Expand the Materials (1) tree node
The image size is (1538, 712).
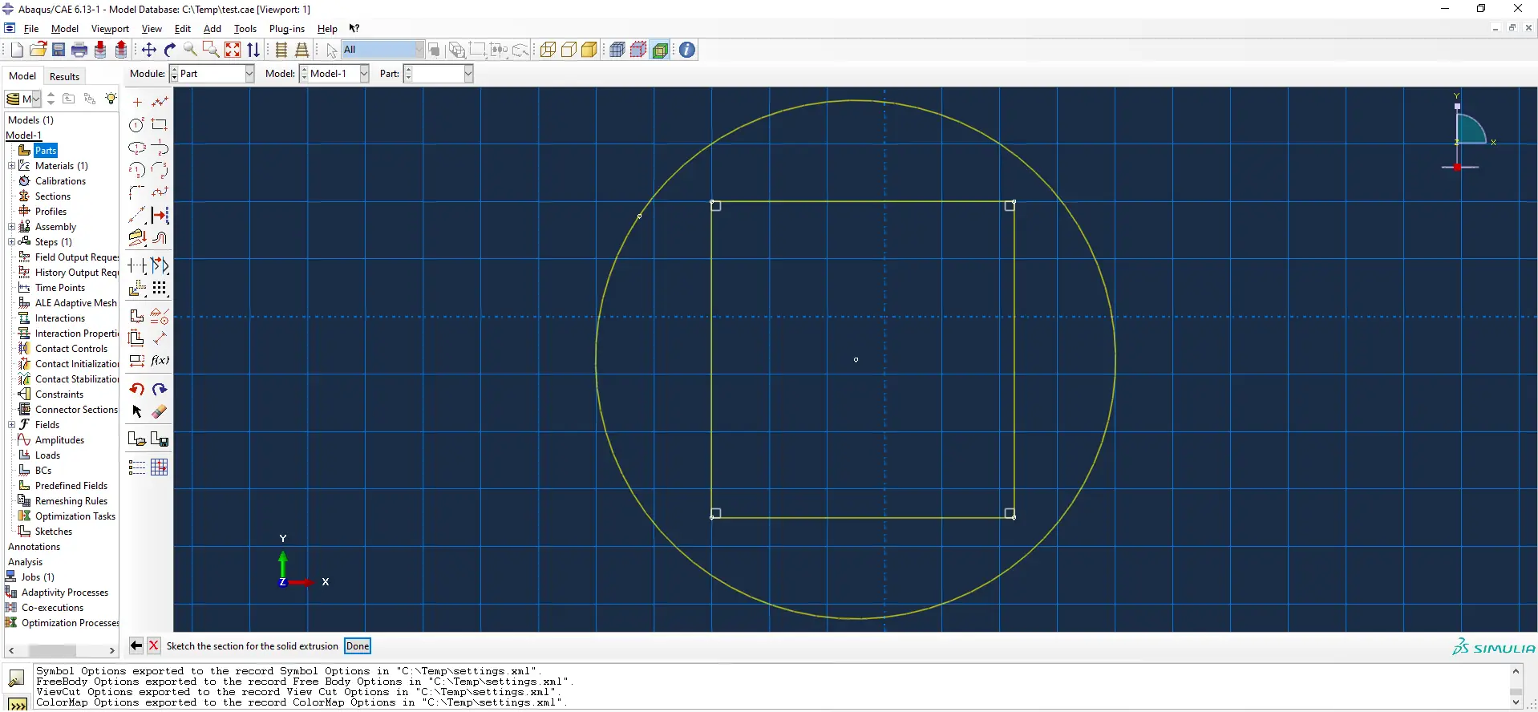pos(11,166)
